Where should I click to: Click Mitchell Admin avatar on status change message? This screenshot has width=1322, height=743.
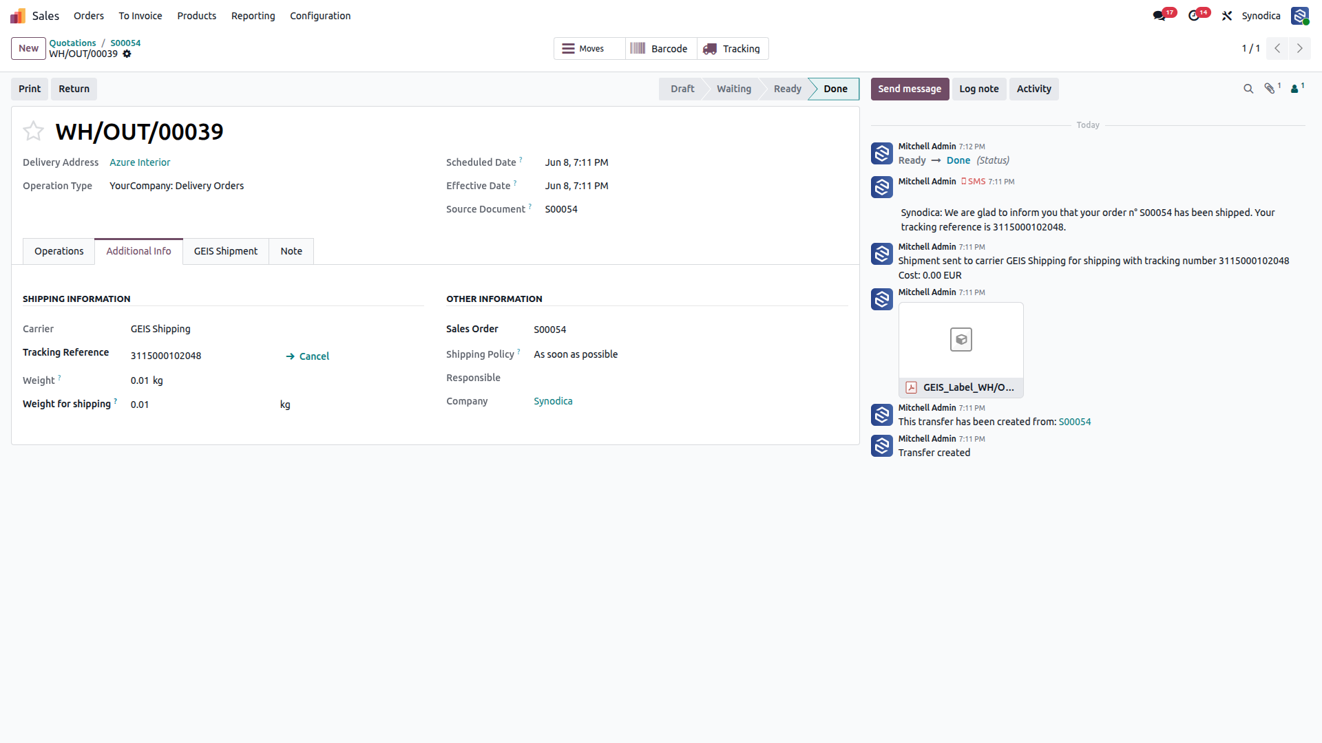[x=881, y=153]
